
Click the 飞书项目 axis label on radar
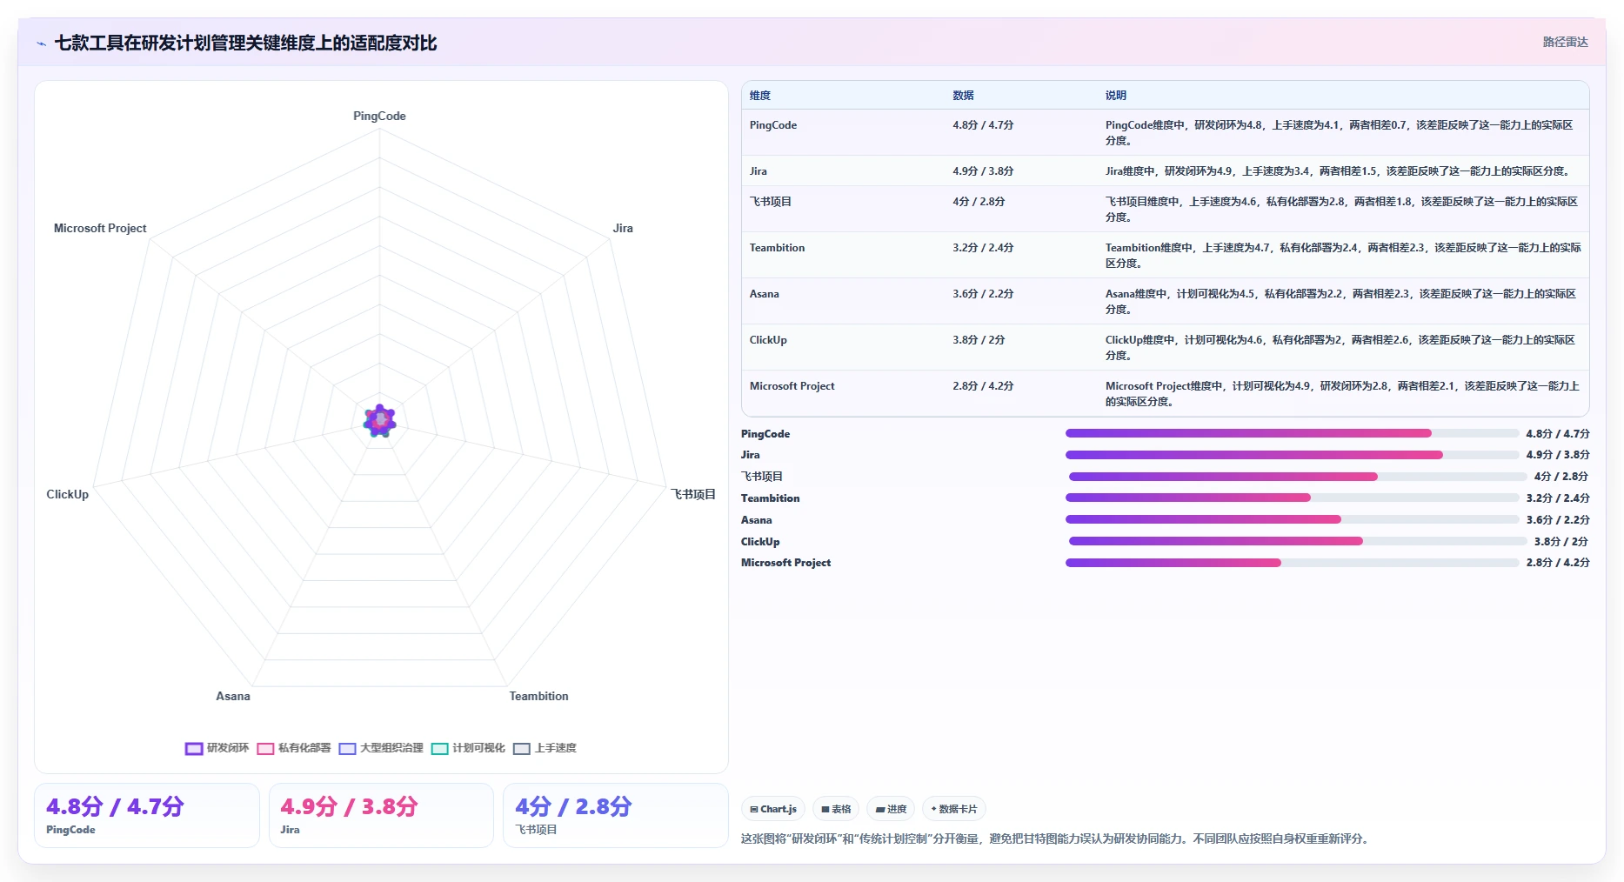[x=693, y=494]
